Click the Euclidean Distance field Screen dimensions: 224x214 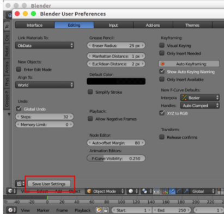(116, 64)
